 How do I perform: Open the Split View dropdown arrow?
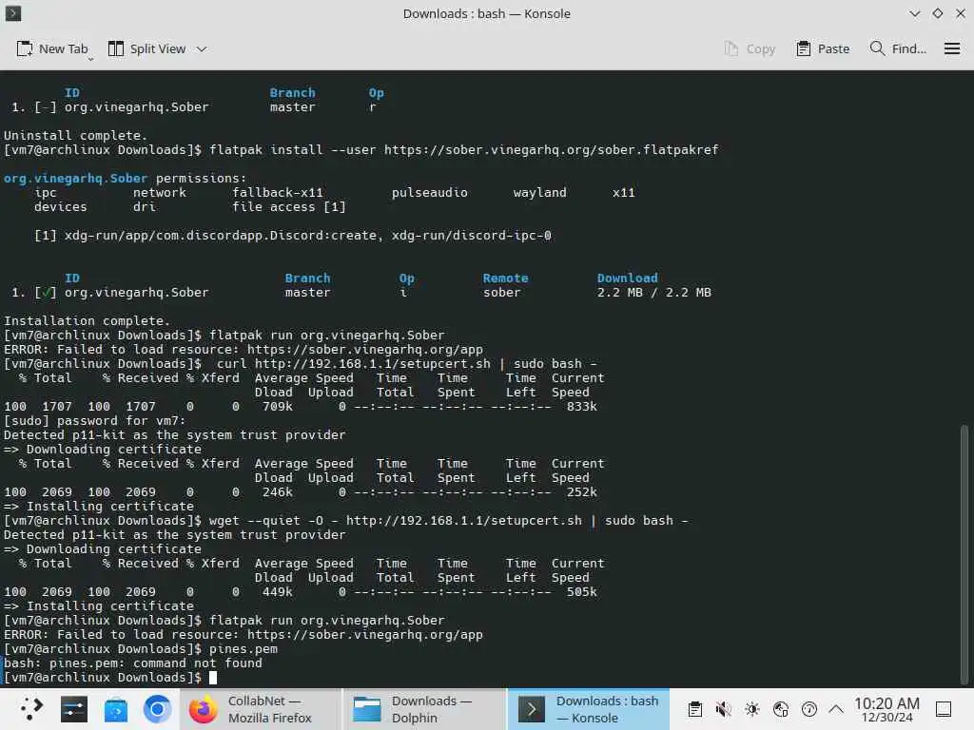tap(202, 49)
